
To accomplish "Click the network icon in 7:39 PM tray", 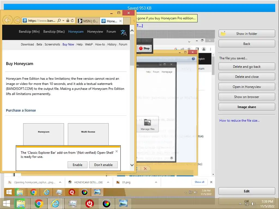I will click(247, 204).
